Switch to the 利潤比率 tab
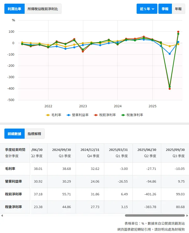Image resolution: width=189 pixels, height=233 pixels. [15, 9]
